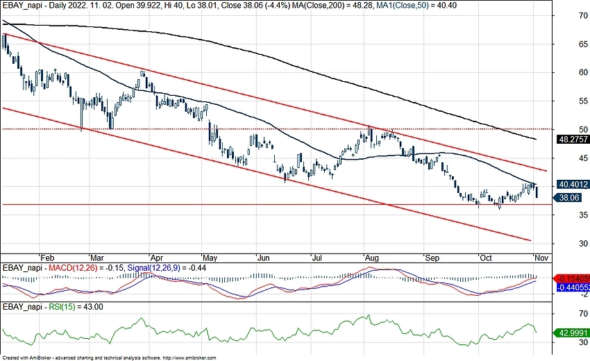Click the Aug label on the time axis
The image size is (590, 361).
pos(371,258)
